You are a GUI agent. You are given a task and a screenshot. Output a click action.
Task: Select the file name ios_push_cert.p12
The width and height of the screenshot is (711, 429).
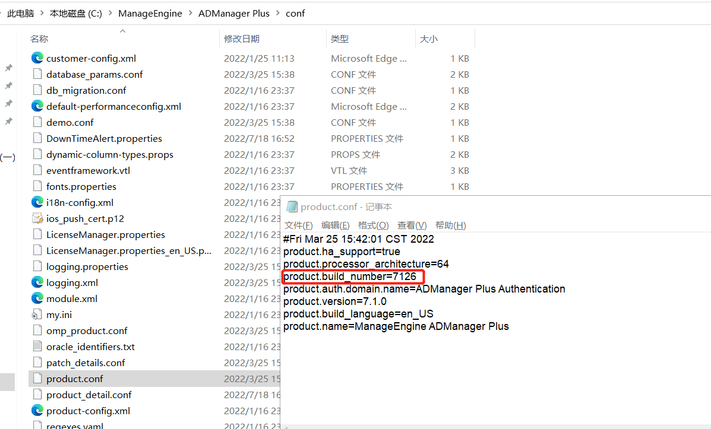[x=85, y=218]
